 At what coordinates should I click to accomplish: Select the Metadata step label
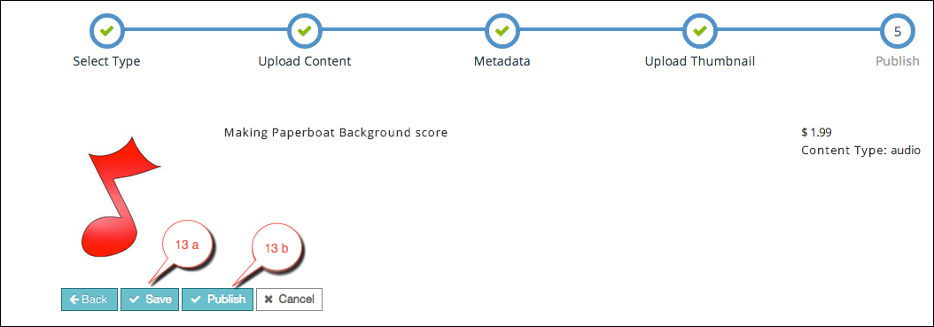point(502,61)
